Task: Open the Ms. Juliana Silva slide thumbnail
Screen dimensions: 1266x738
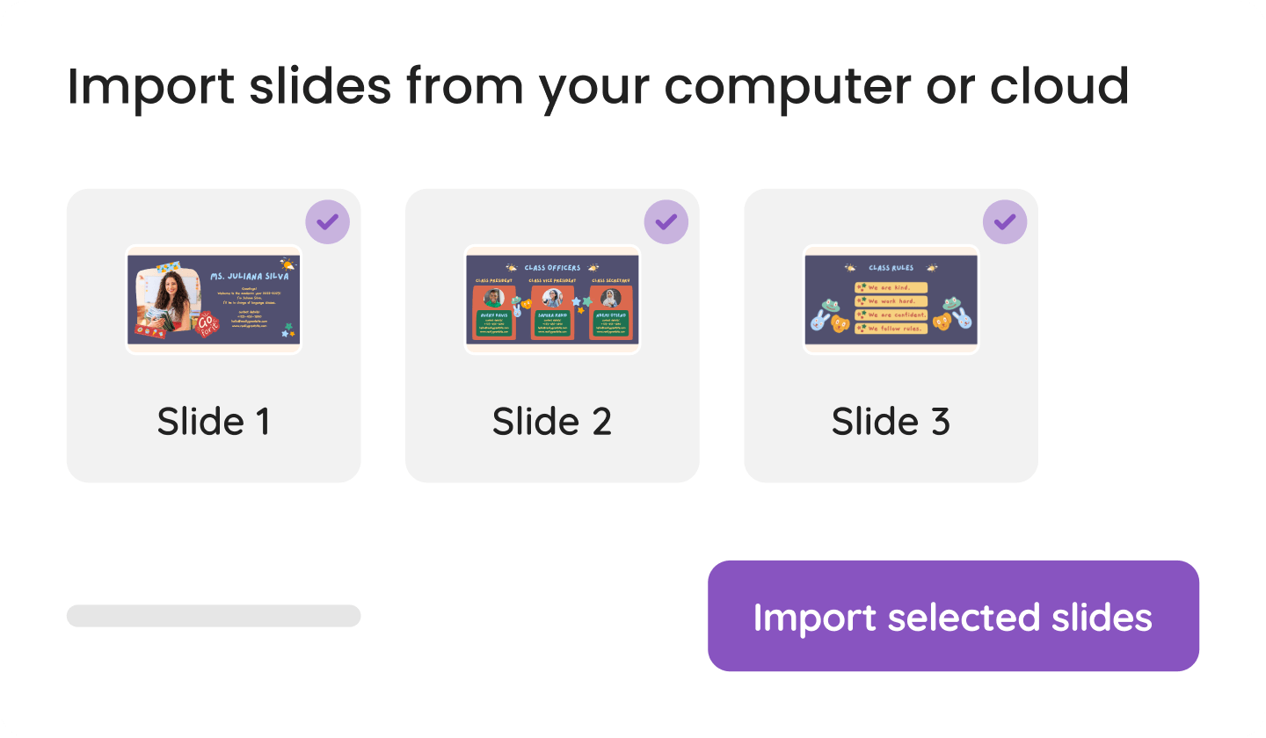Action: [x=214, y=300]
